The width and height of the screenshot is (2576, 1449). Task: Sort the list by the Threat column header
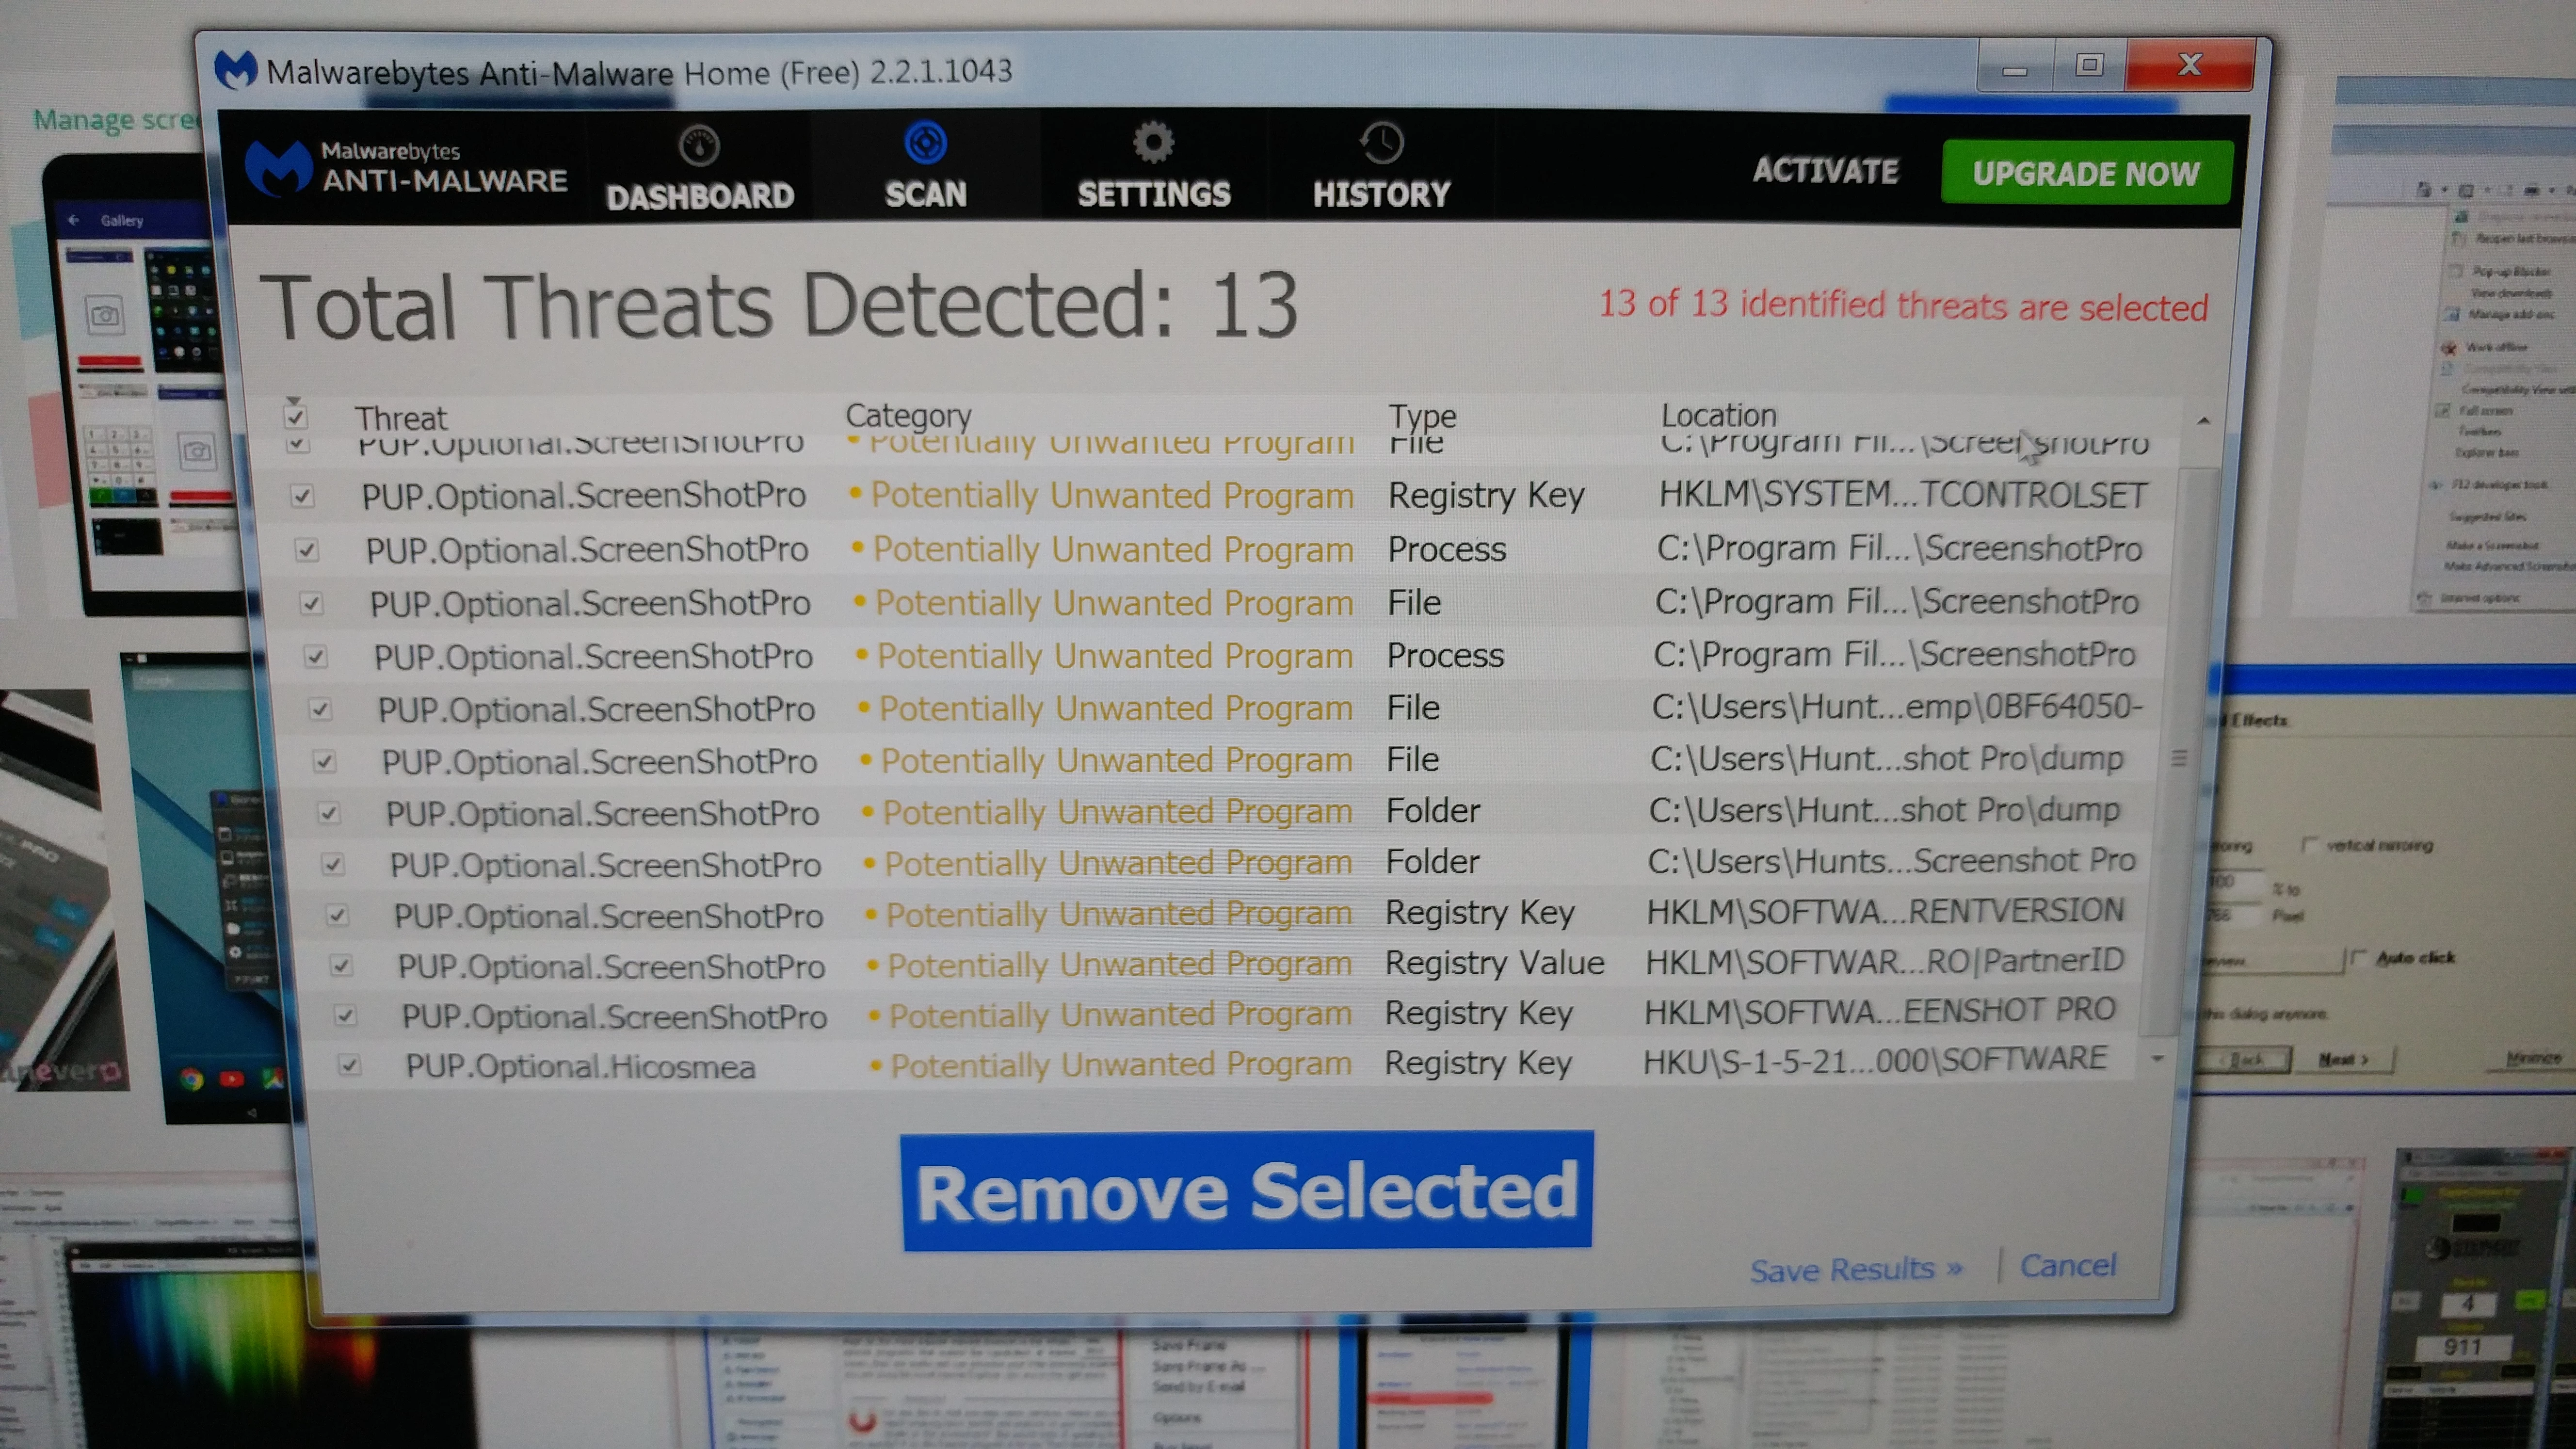point(401,418)
